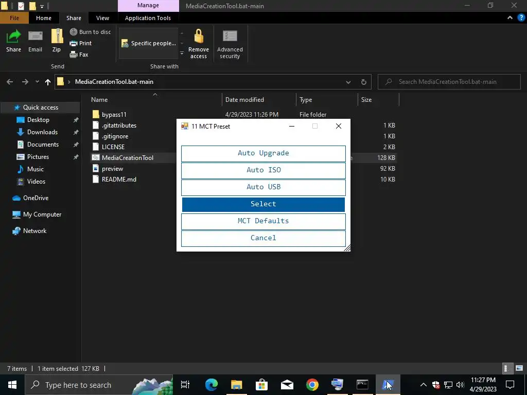Select the bypass11 folder

[114, 115]
